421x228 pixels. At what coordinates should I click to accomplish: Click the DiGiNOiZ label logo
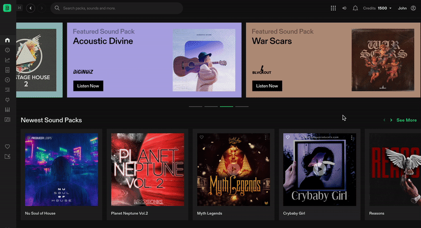83,72
